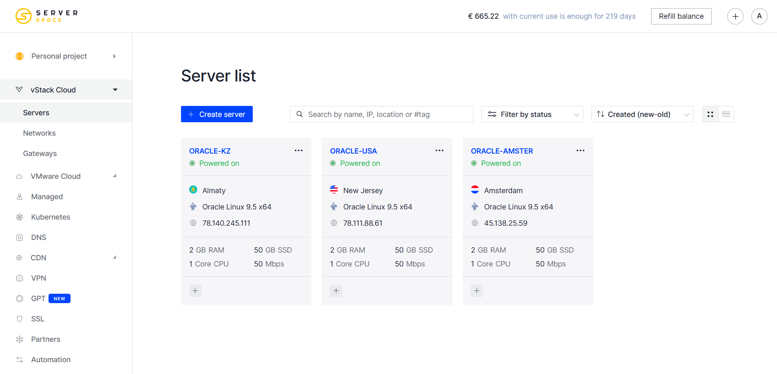Collapse the vStack Cloud section arrow
This screenshot has height=374, width=777.
115,90
